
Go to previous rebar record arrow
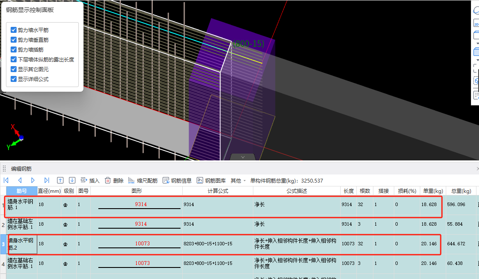(x=20, y=180)
